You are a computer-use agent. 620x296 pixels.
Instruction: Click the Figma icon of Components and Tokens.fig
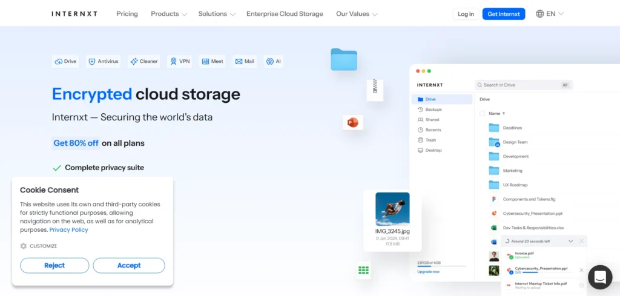494,199
